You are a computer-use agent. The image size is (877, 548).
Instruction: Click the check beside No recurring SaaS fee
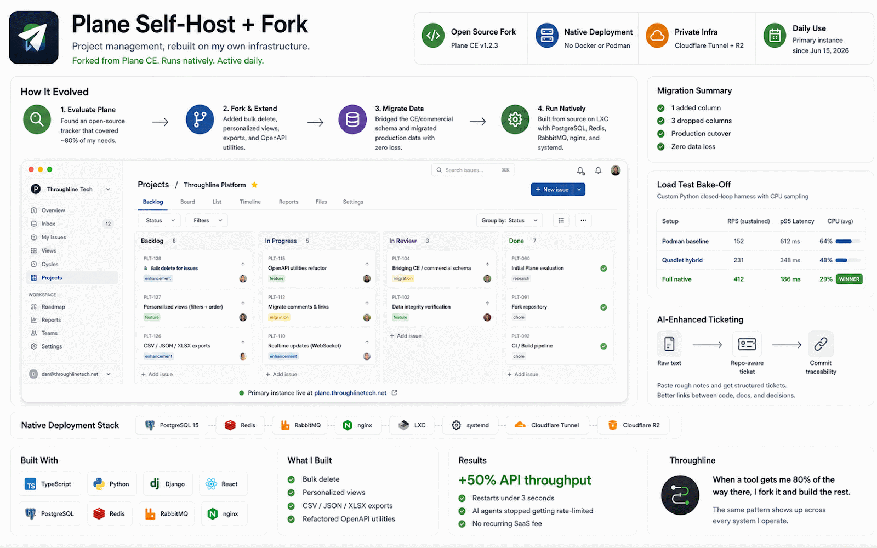point(462,524)
